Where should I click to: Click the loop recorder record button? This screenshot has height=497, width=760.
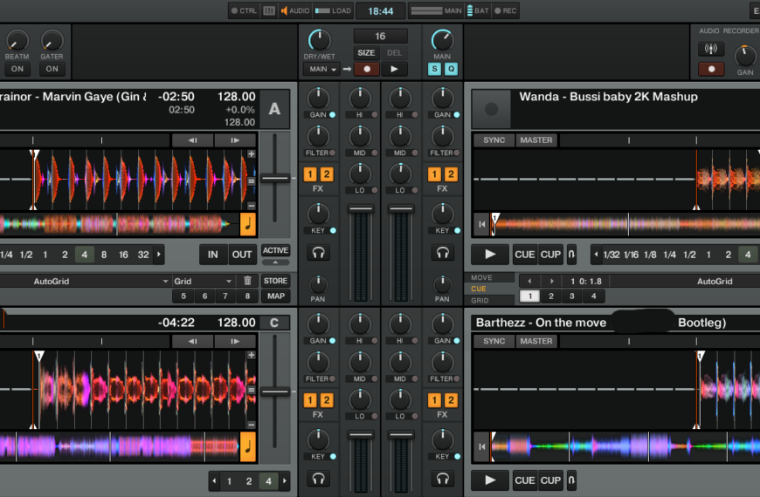pyautogui.click(x=367, y=69)
